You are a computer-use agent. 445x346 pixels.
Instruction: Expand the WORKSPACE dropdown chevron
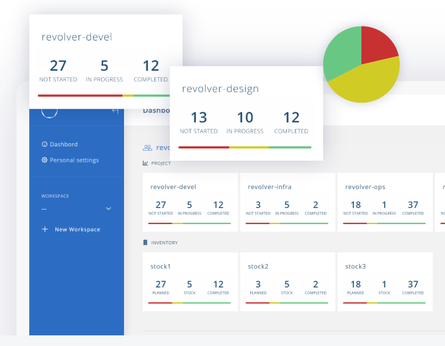[109, 209]
